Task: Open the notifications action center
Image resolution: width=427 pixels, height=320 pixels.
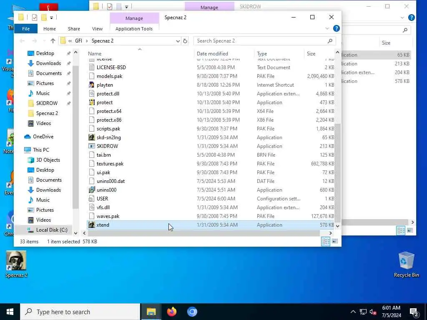Action: [x=414, y=312]
